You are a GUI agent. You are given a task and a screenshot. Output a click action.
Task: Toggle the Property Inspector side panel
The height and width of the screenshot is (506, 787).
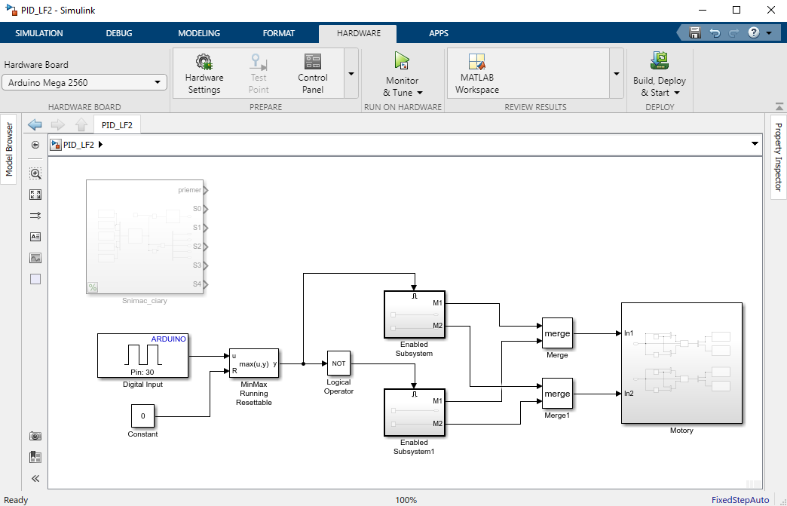click(x=779, y=157)
